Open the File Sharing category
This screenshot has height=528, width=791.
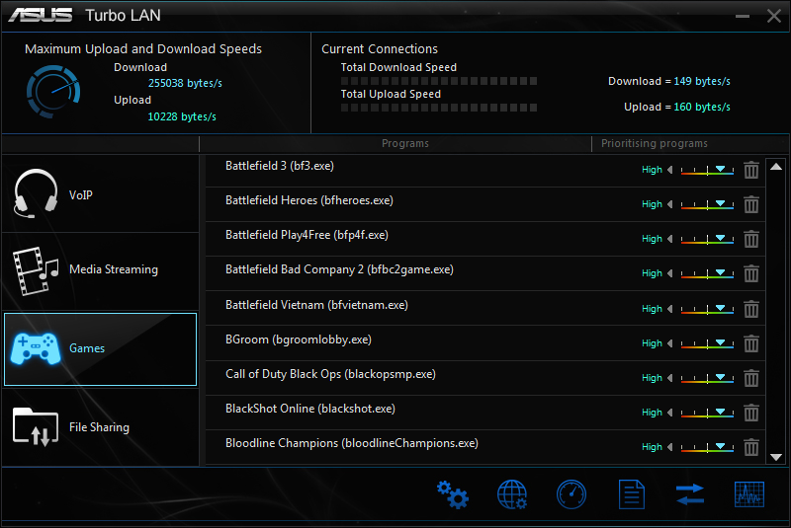click(100, 427)
